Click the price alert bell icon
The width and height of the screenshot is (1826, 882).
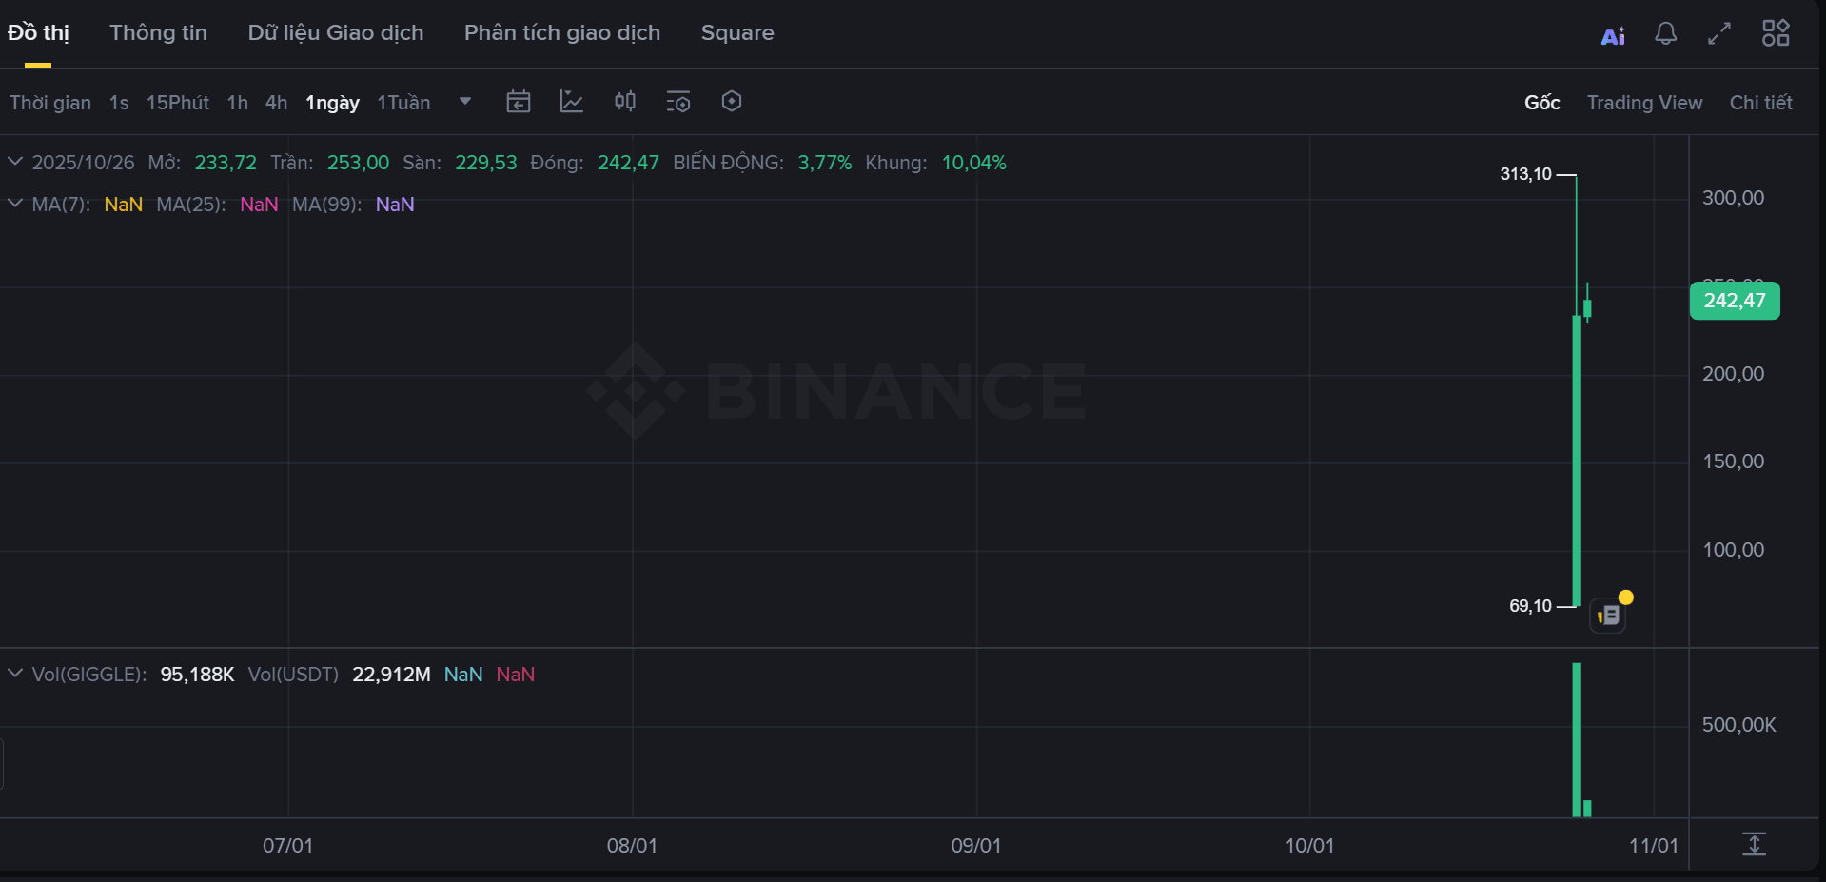[1665, 34]
